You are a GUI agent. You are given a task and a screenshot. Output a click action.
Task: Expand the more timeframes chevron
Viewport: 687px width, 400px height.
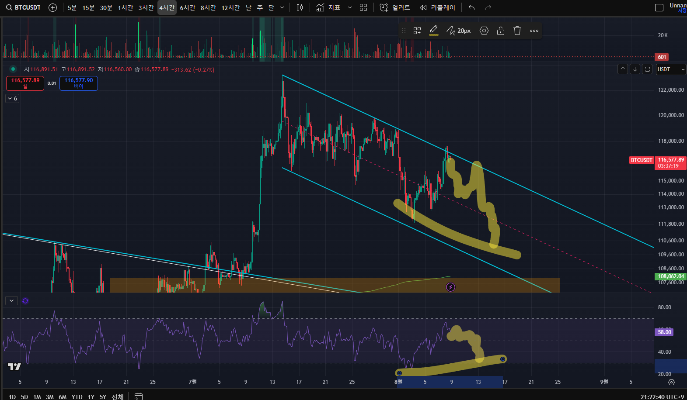(282, 7)
